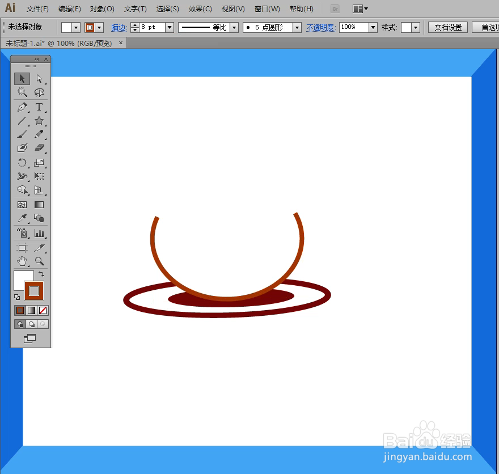Open the opacity 100% dropdown

(373, 27)
